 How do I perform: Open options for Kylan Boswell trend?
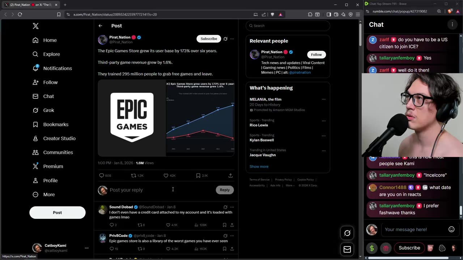[324, 136]
